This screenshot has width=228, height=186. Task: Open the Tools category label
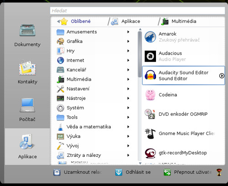(72, 117)
